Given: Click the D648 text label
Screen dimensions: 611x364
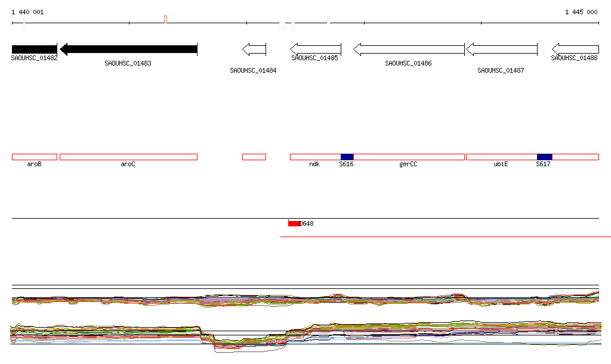Looking at the screenshot, I should click(x=307, y=223).
